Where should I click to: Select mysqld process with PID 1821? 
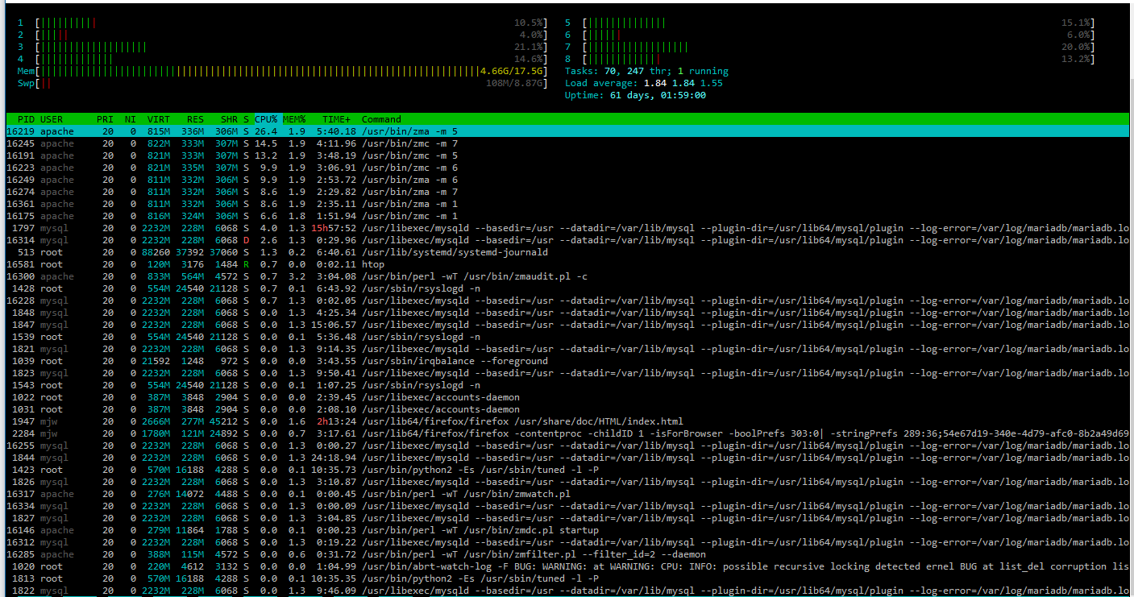(x=567, y=349)
